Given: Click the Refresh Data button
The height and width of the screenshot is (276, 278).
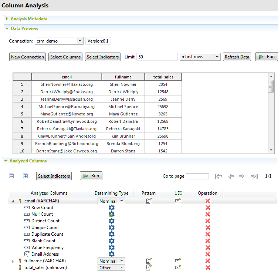Looking at the screenshot, I should [x=237, y=57].
